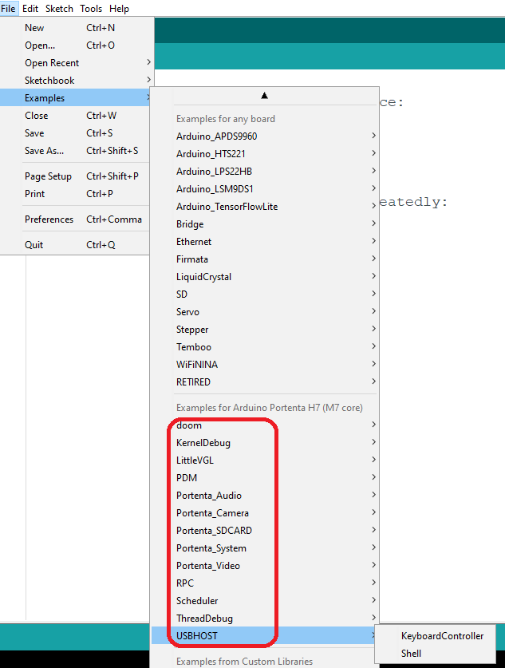Open the Portenta_System examples submenu
This screenshot has width=505, height=668.
pos(265,547)
